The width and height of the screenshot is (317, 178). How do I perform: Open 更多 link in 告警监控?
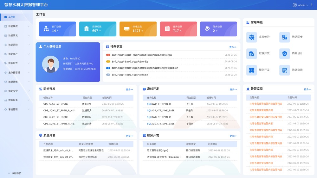click(307, 89)
